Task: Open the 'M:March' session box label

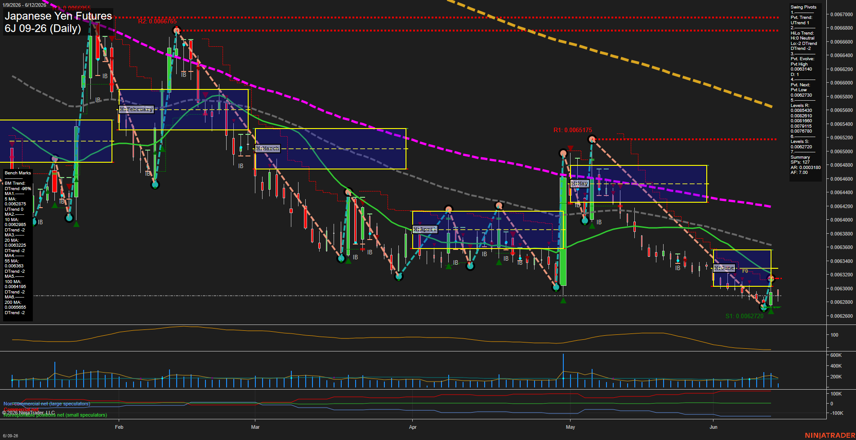Action: tap(268, 148)
